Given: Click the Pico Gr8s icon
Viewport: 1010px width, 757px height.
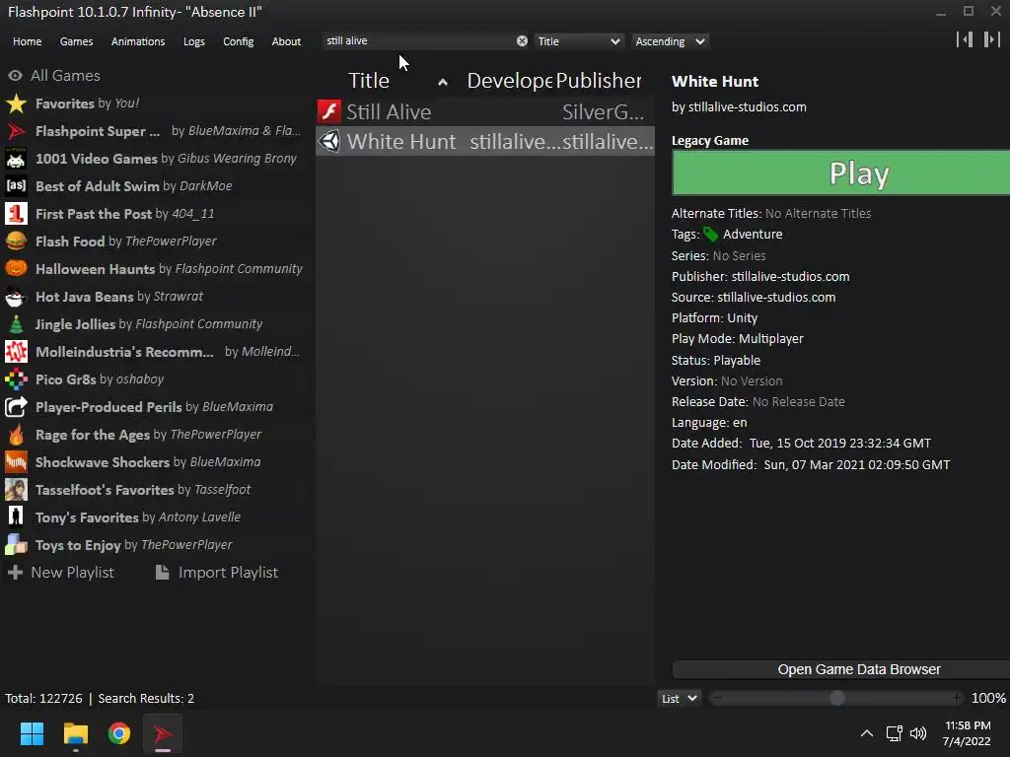Looking at the screenshot, I should (x=16, y=379).
